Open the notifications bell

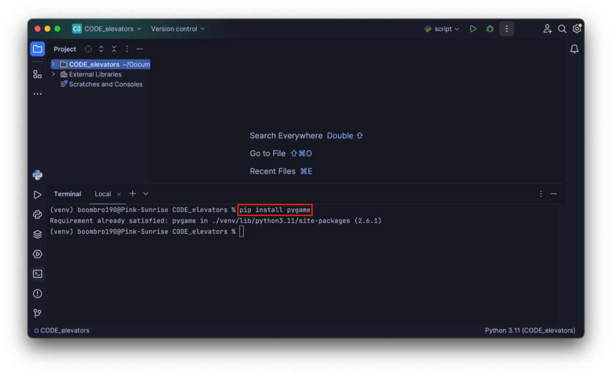tap(574, 48)
